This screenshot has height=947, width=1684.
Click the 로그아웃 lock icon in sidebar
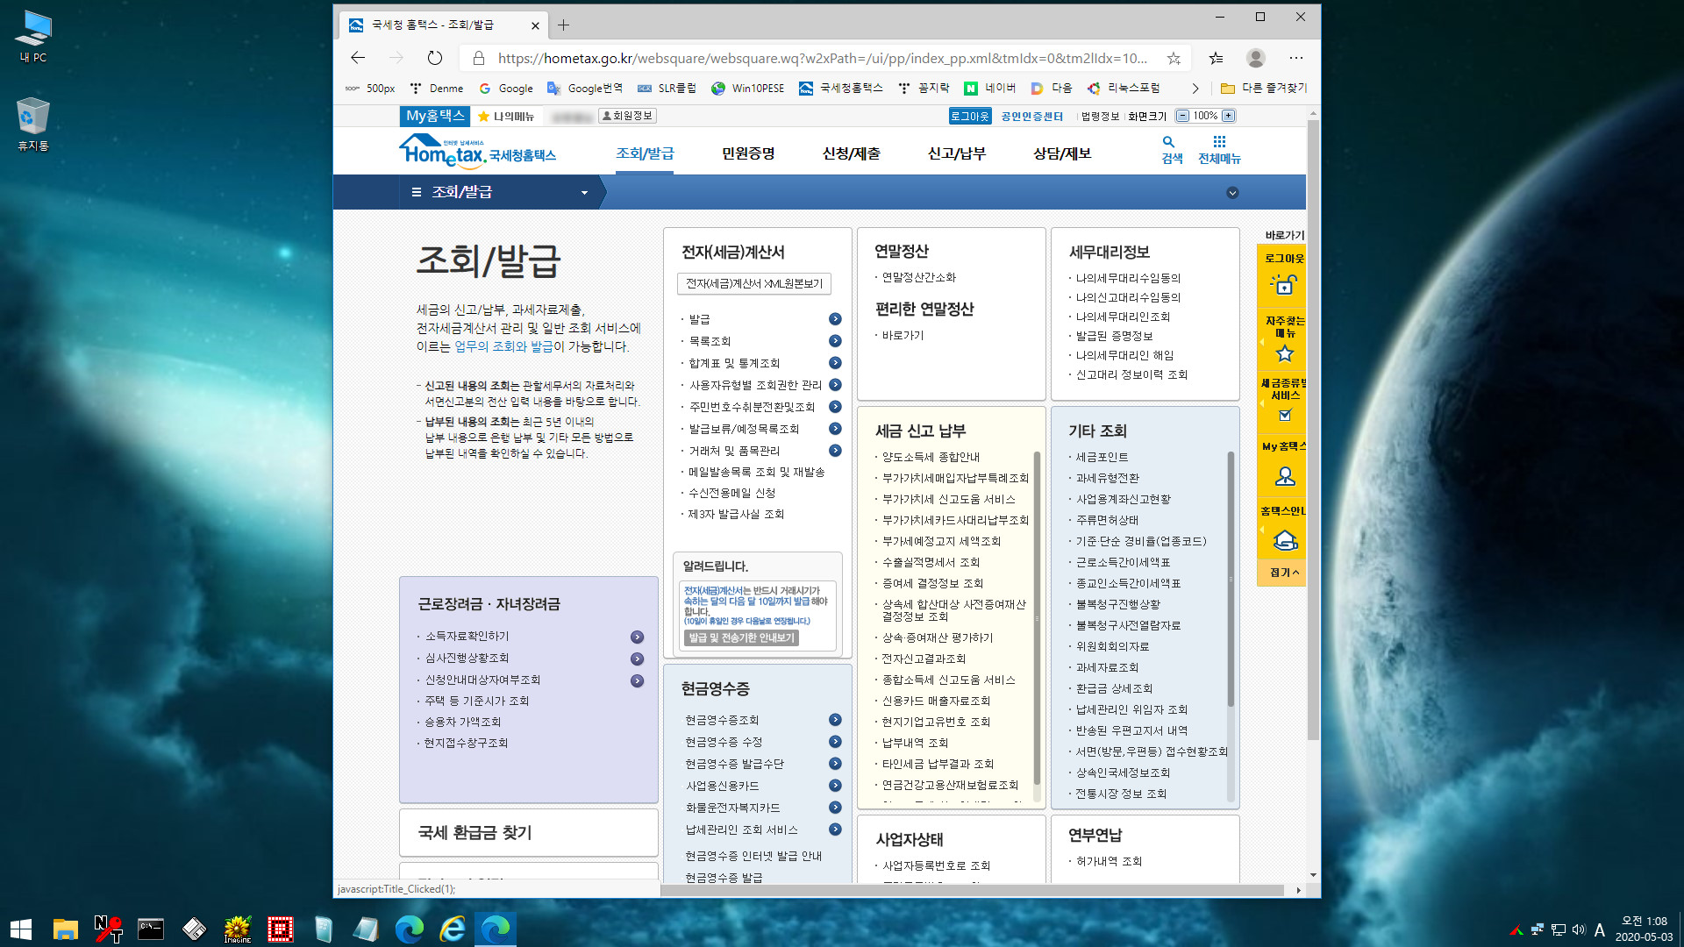click(x=1285, y=284)
